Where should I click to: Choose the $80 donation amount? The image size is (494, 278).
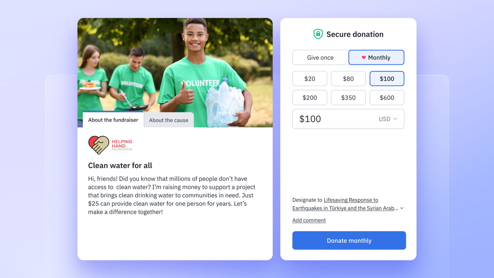click(x=348, y=79)
